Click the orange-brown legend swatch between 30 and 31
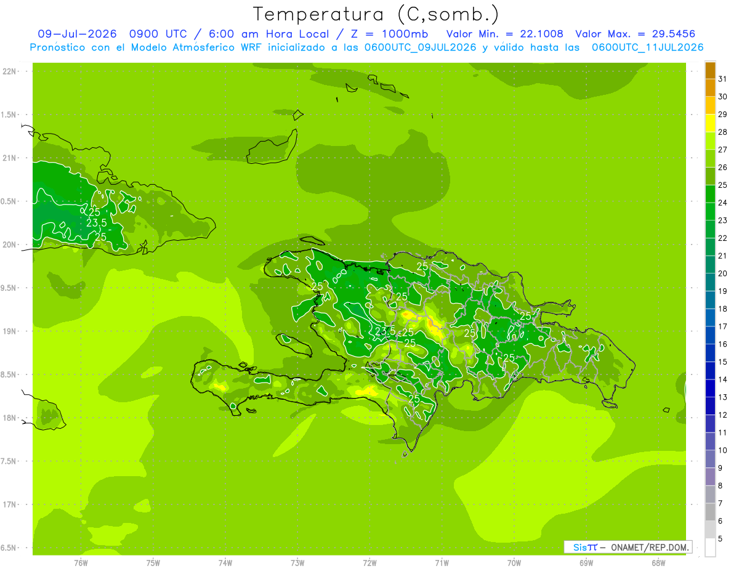This screenshot has height=571, width=739. 710,88
